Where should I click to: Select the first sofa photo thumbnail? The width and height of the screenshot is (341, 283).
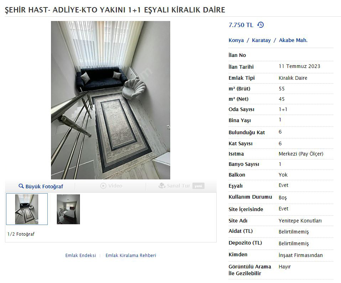pos(27,209)
